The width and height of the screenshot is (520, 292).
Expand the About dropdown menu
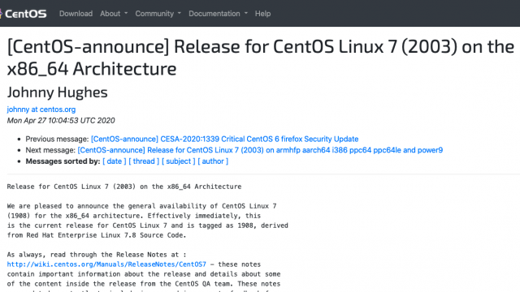[114, 14]
